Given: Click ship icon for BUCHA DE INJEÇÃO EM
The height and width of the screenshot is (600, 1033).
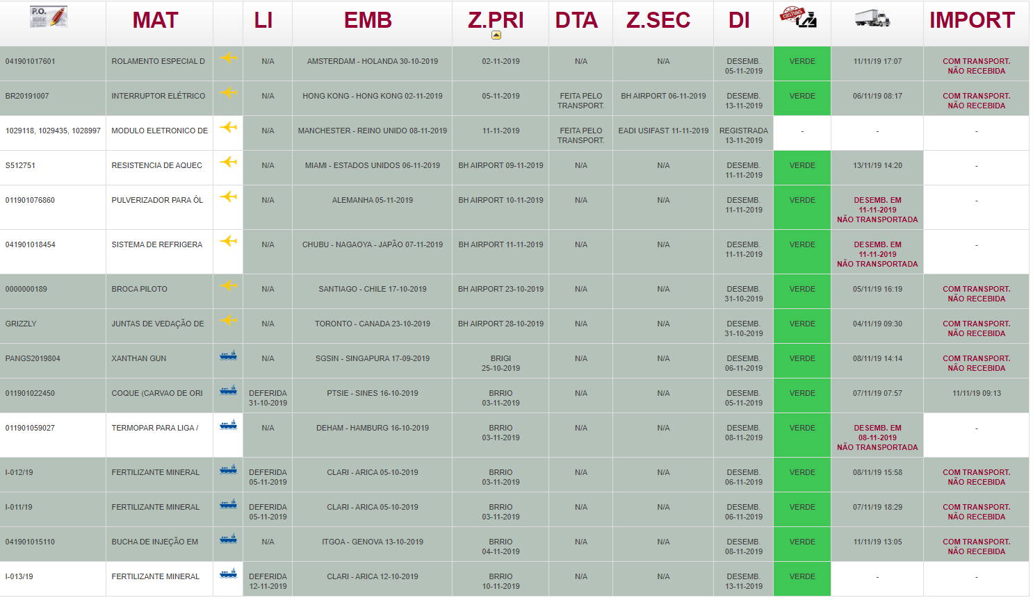Looking at the screenshot, I should click(228, 539).
